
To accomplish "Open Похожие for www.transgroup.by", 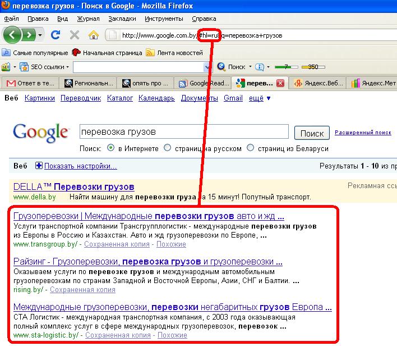I will (x=171, y=244).
